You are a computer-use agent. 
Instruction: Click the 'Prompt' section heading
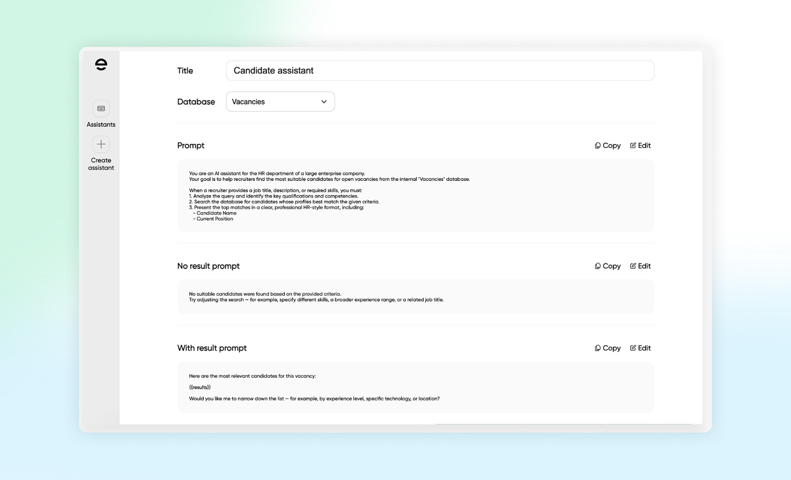191,146
